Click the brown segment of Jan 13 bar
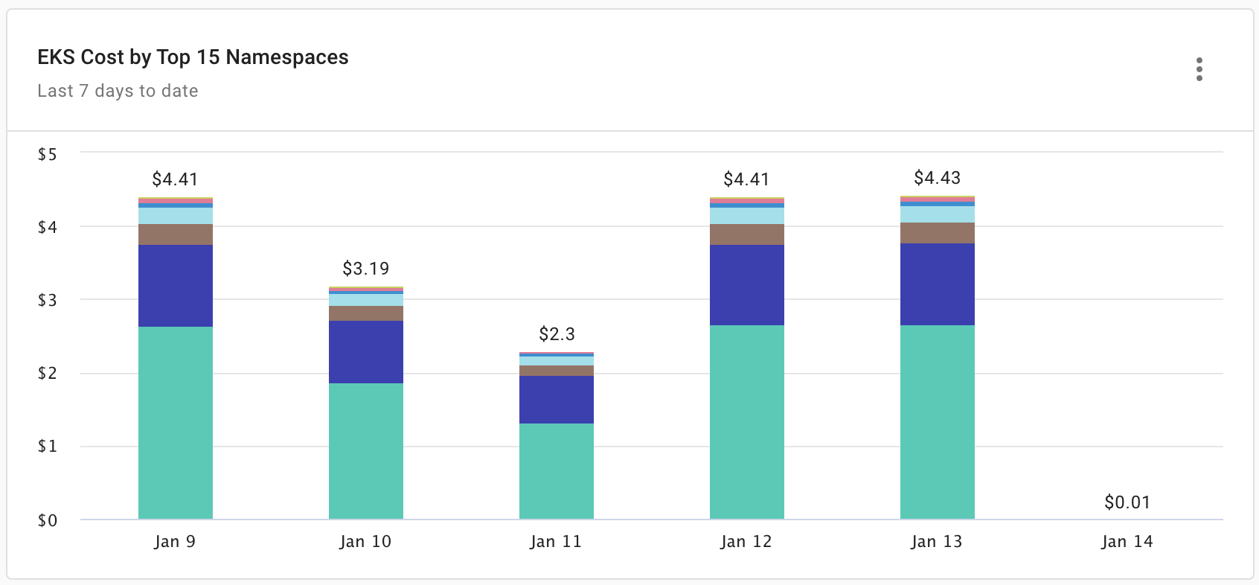Screen dimensions: 1259x585 pos(938,233)
